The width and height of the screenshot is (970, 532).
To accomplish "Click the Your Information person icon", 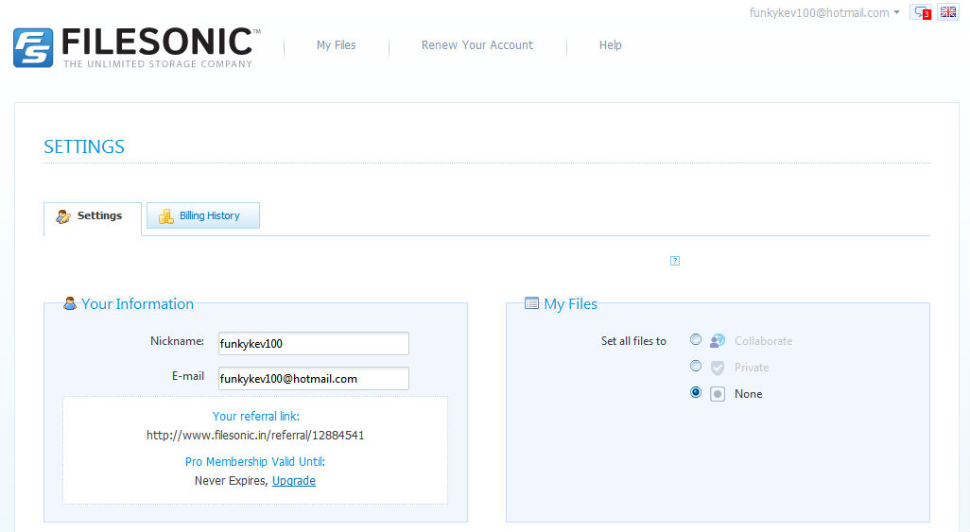I will 70,303.
